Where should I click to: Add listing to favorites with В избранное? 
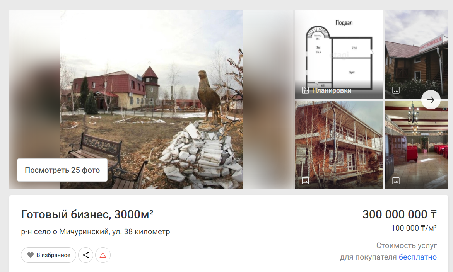(48, 255)
